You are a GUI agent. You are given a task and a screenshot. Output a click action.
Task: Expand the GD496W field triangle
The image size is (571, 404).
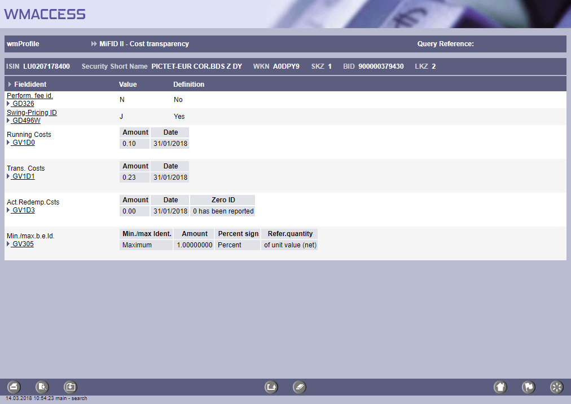tap(8, 121)
